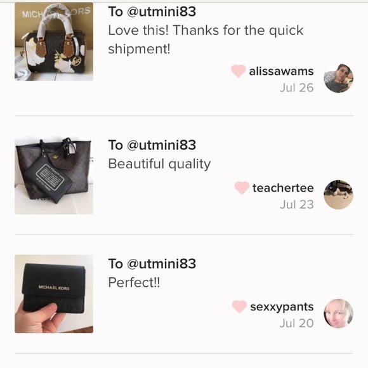Open Michael Kors floral satchel photo
The image size is (368, 368).
click(54, 41)
